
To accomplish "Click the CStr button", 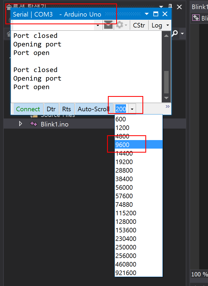I will click(x=139, y=25).
